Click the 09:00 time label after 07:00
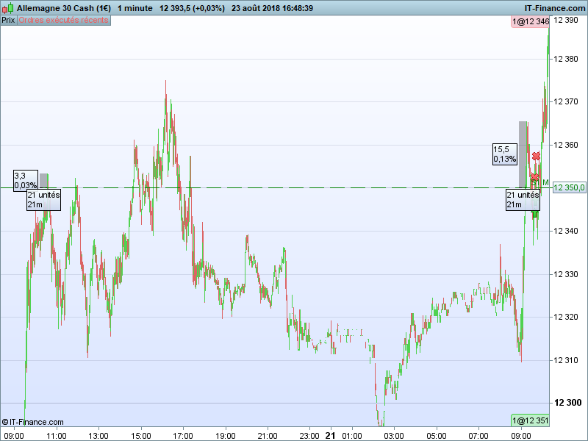The width and height of the screenshot is (588, 441). (521, 436)
